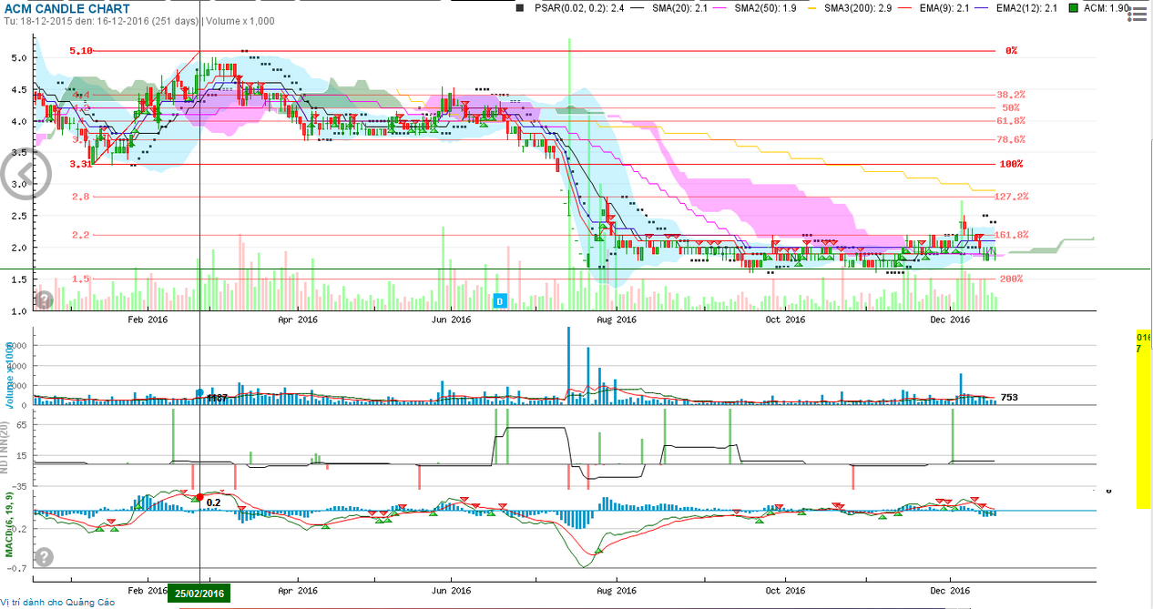The height and width of the screenshot is (609, 1153).
Task: Click the red MACD crosshair dot
Action: point(199,497)
